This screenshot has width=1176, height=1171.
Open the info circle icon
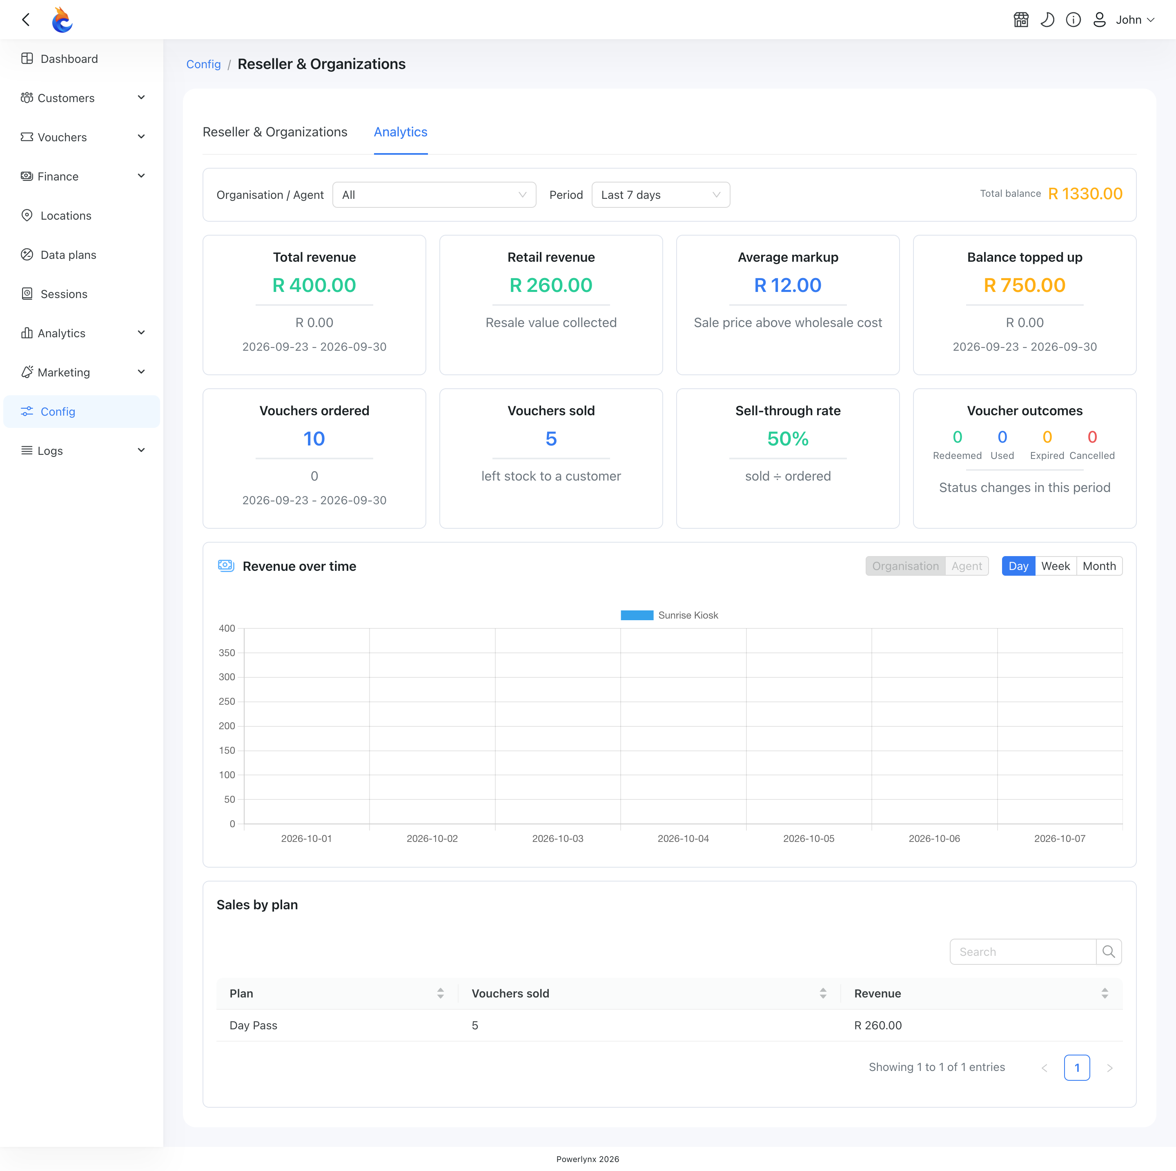point(1073,20)
